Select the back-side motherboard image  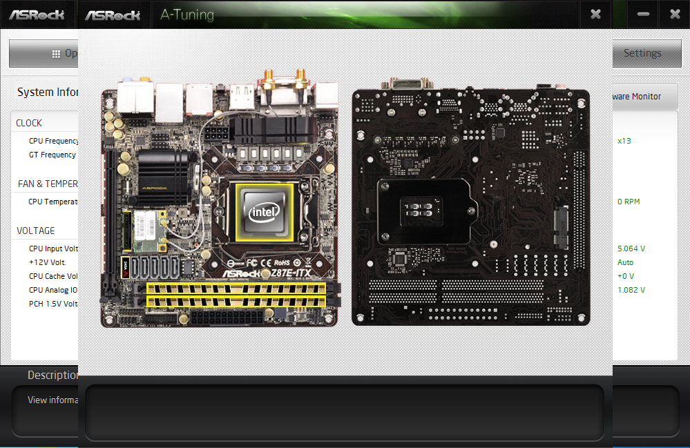pyautogui.click(x=471, y=203)
